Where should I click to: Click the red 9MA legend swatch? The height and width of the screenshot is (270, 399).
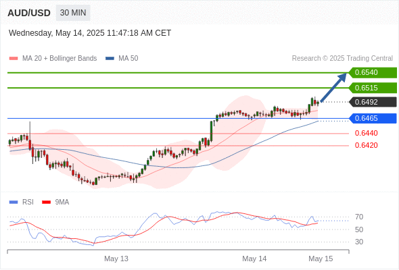click(x=46, y=202)
